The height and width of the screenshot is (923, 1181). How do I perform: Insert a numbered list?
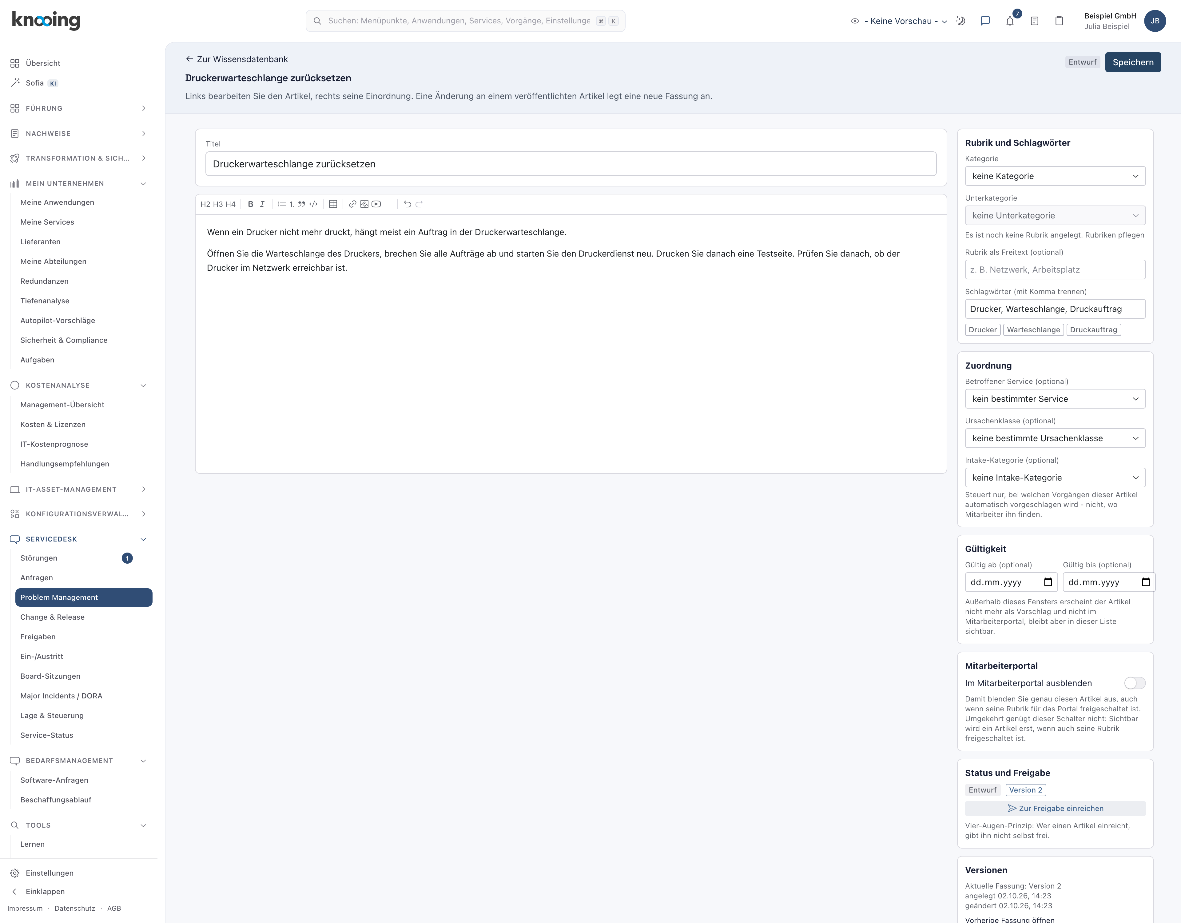coord(292,204)
